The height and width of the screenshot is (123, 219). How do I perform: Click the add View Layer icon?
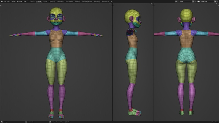click(x=215, y=1)
